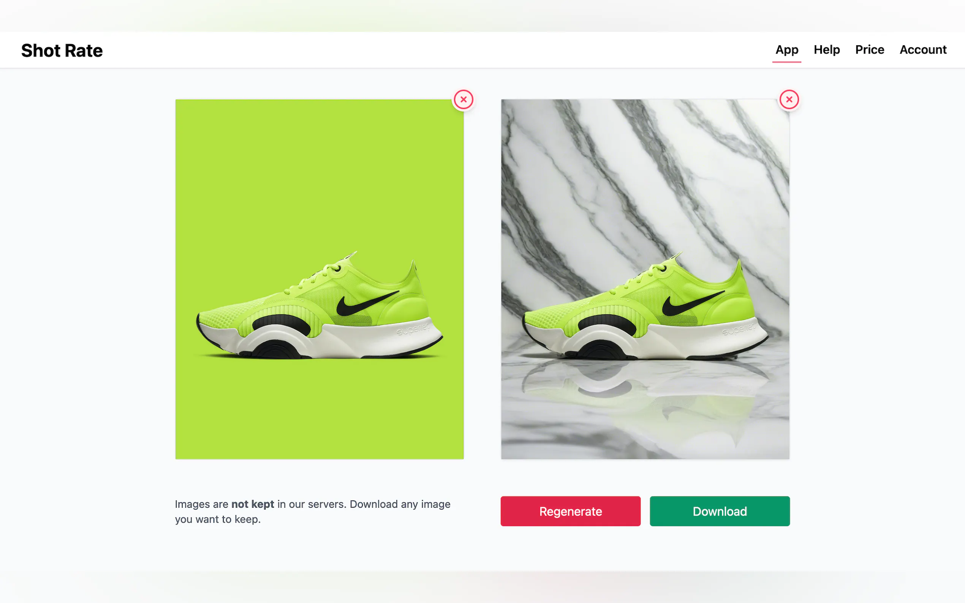
Task: Click the white sole lettering on original shoe
Action: 413,330
